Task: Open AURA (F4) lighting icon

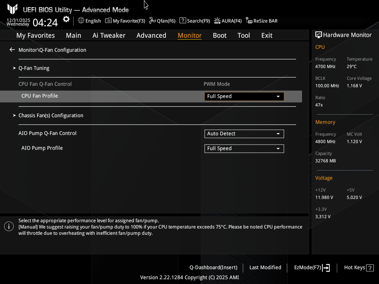Action: pos(217,21)
